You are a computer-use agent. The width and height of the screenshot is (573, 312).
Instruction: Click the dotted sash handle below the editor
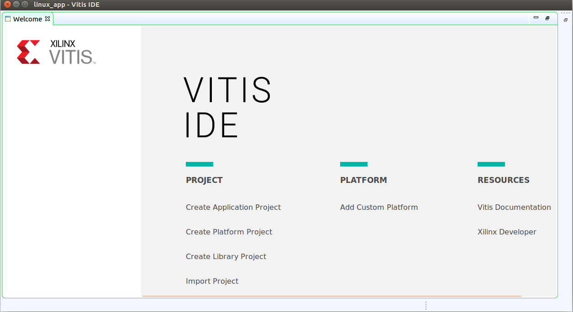coord(426,305)
